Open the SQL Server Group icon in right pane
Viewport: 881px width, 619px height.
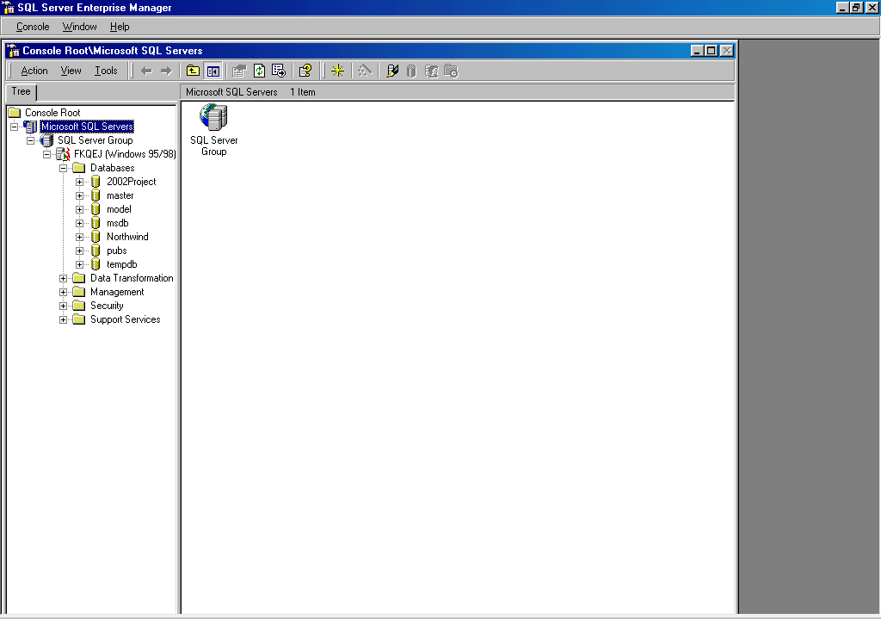213,117
